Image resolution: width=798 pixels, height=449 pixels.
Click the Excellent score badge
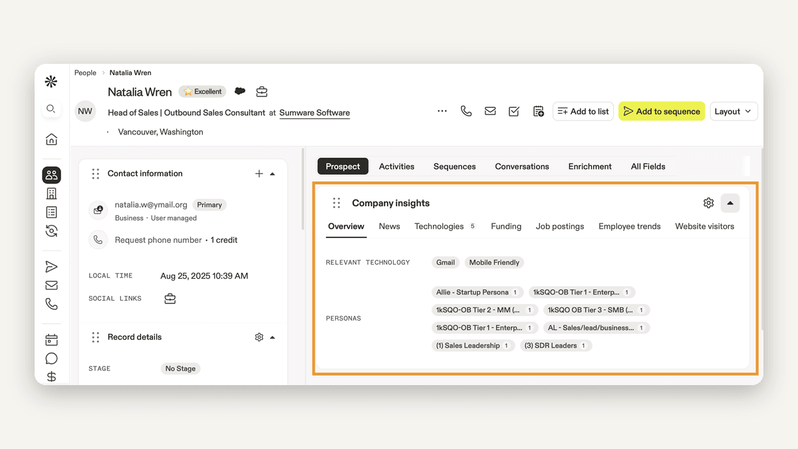click(x=203, y=91)
